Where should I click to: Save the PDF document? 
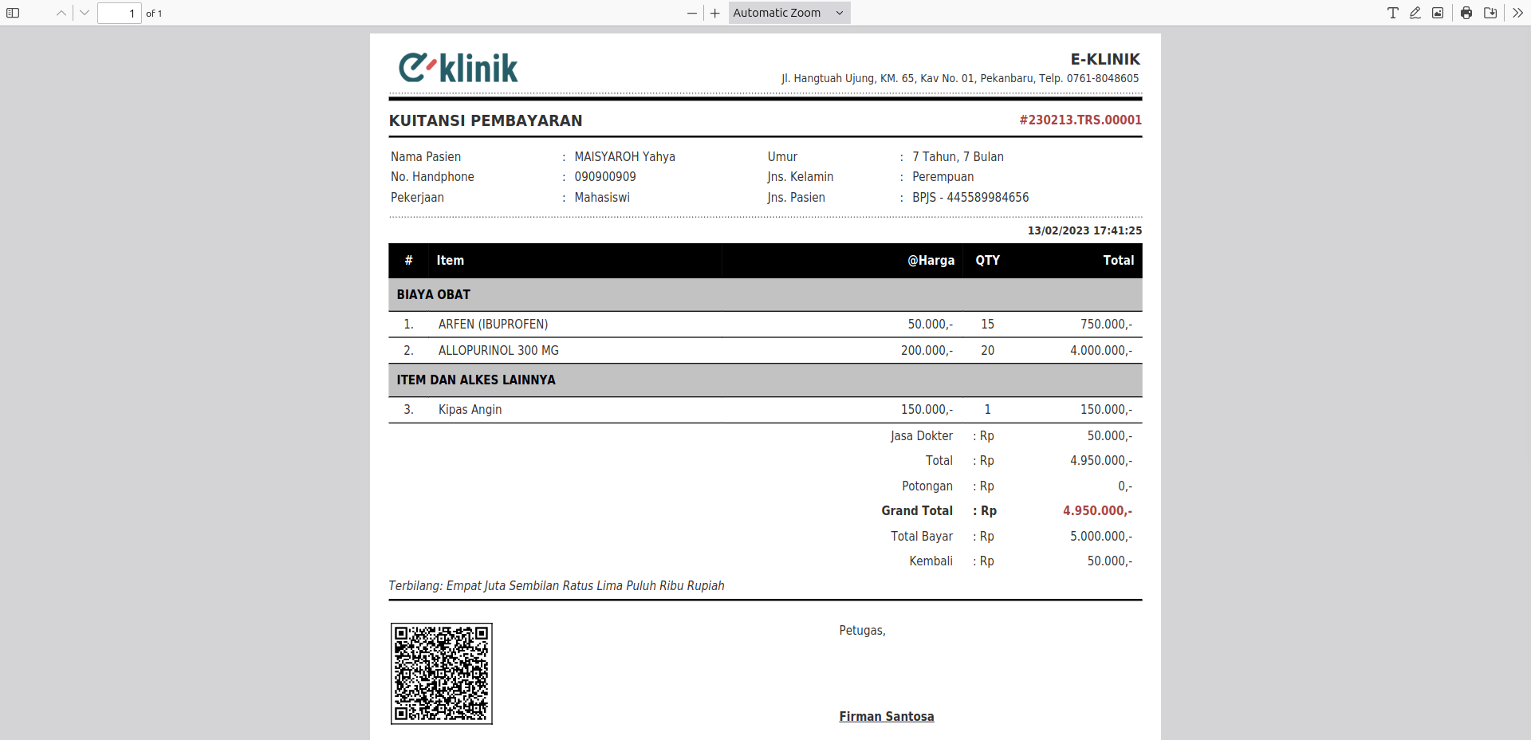click(x=1490, y=13)
